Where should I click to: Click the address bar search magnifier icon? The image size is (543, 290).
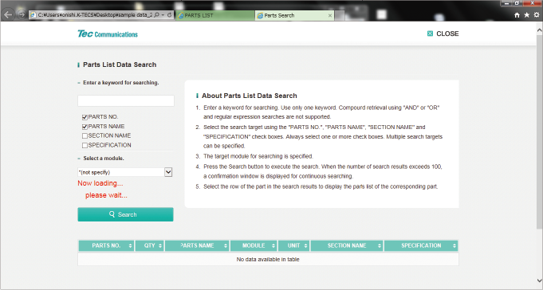tap(156, 15)
